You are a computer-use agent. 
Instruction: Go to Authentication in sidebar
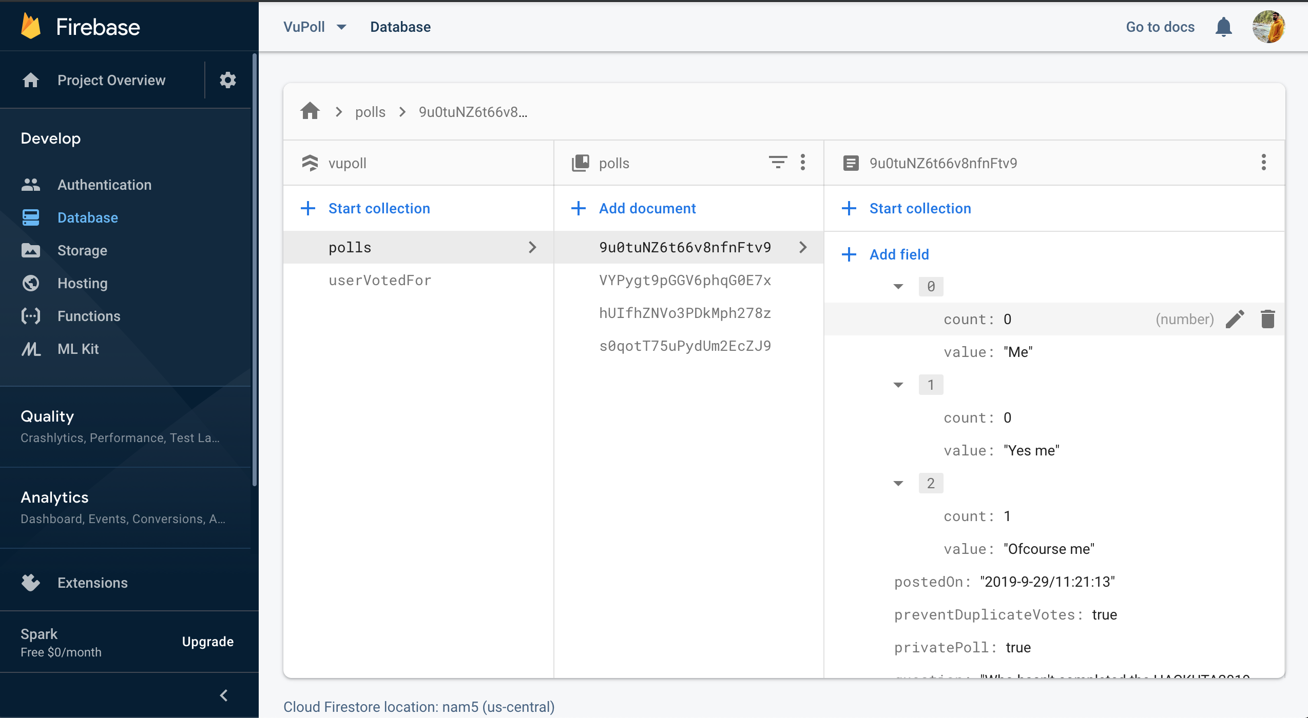[x=104, y=185]
